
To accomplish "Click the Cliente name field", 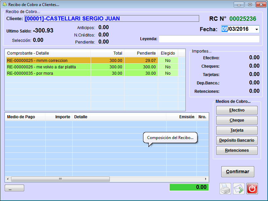I will point(112,18).
